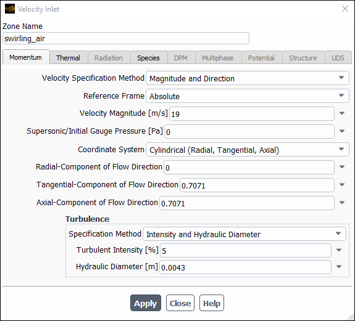
Task: Switch to the Thermal tab
Action: pos(69,58)
